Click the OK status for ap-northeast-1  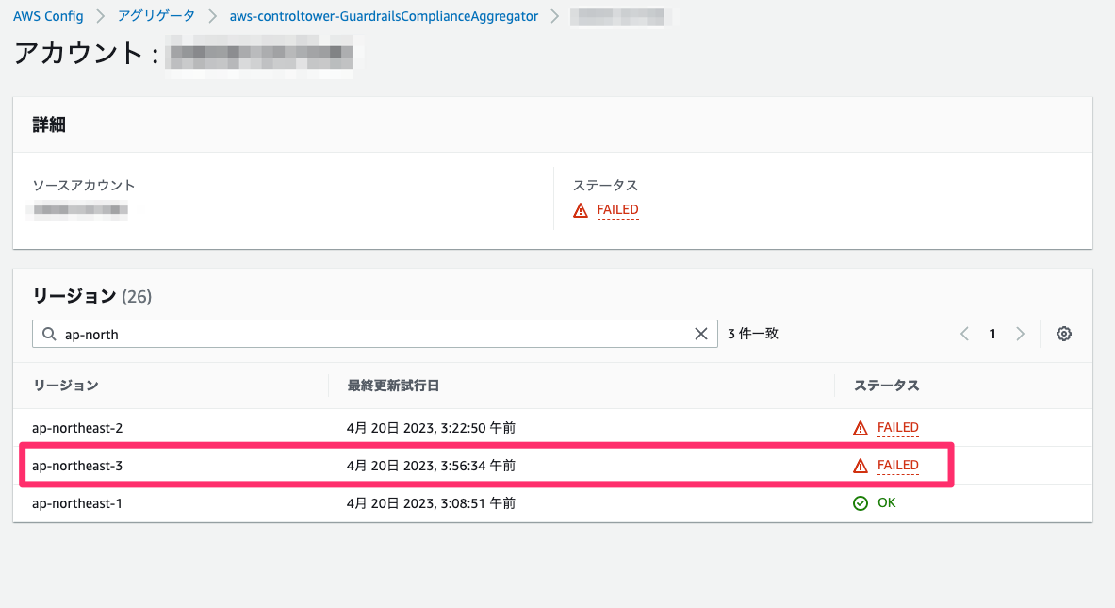point(887,502)
